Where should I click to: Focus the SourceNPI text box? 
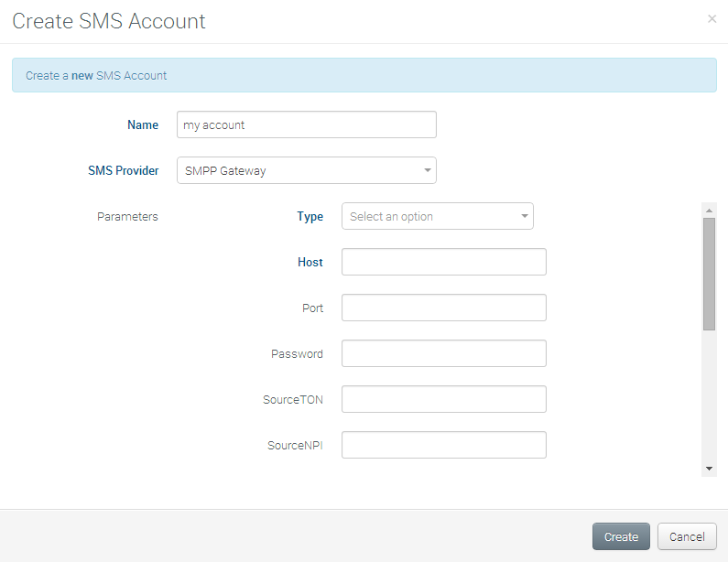point(443,445)
